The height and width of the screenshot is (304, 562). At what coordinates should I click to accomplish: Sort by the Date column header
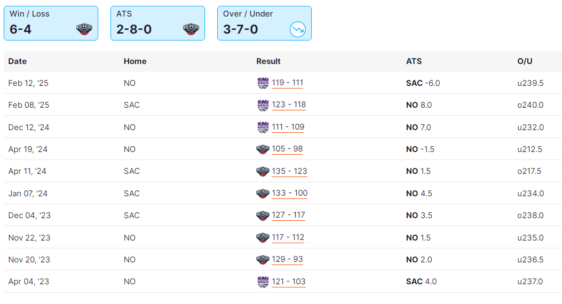click(x=18, y=61)
